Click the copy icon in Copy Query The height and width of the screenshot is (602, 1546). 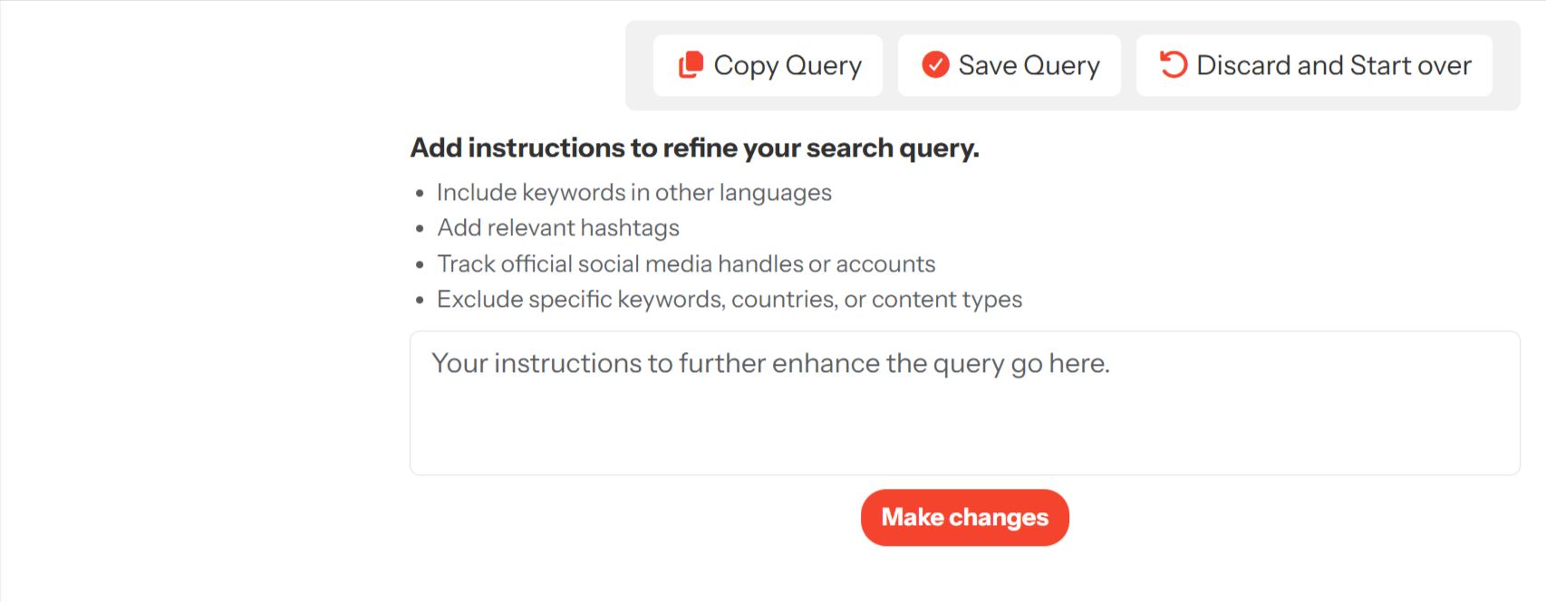[691, 65]
